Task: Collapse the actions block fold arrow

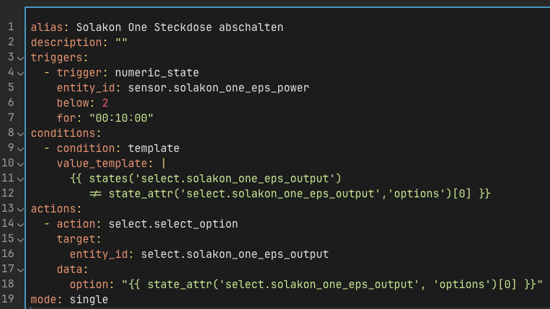Action: point(19,209)
